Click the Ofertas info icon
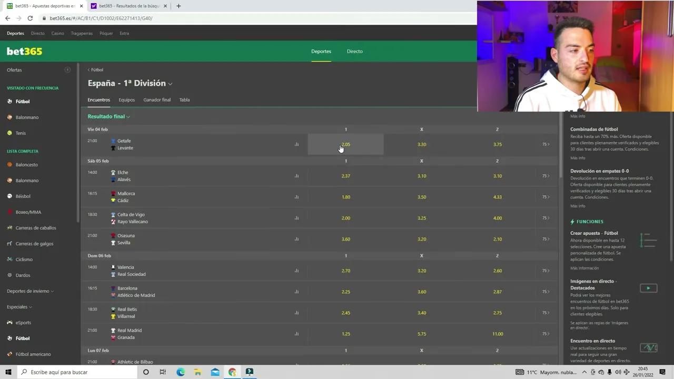Viewport: 674px width, 379px height. point(67,69)
